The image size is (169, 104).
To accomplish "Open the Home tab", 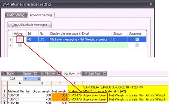I will click(x=8, y=74).
